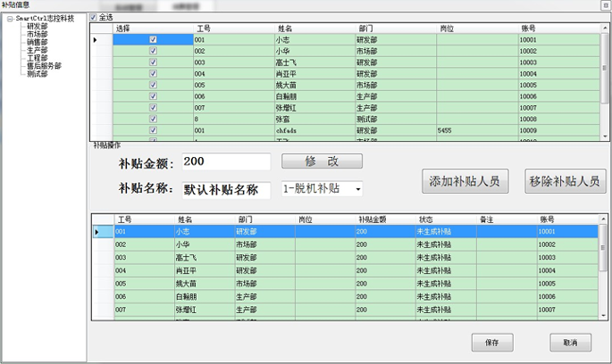Click 移除补贴人员 button
The height and width of the screenshot is (364, 612).
[x=566, y=181]
